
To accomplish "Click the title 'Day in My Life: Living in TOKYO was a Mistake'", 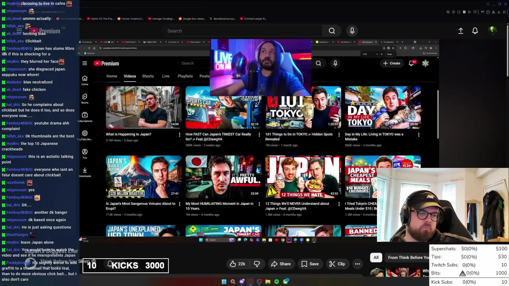I will click(x=374, y=137).
